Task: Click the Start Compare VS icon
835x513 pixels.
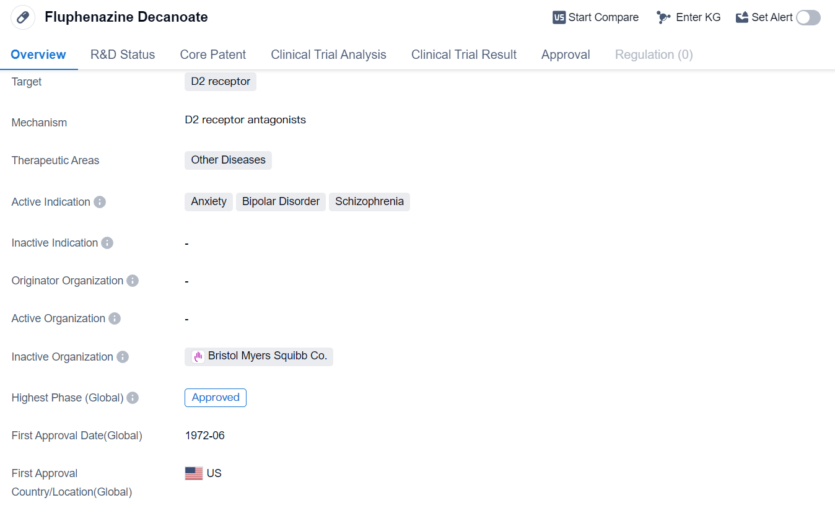Action: point(559,17)
